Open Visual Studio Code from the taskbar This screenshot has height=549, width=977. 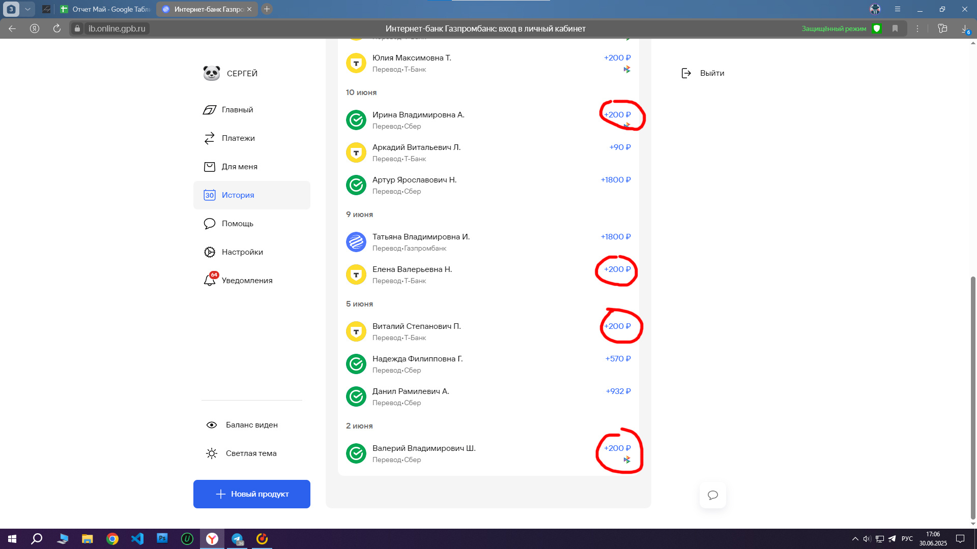137,539
